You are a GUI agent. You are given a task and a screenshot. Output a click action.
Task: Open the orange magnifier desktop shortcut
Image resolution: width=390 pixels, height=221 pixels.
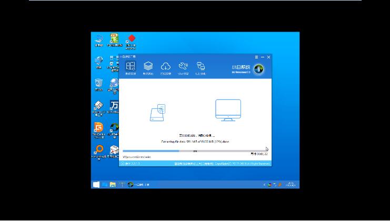(98, 150)
